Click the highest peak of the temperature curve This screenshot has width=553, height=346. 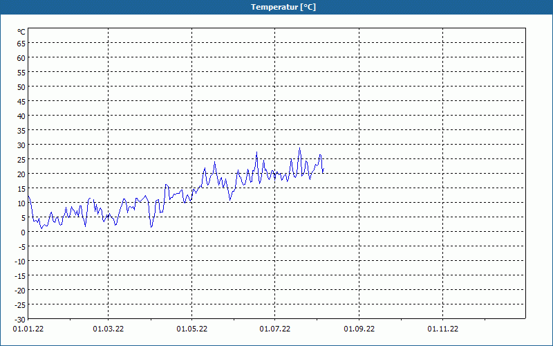(300, 148)
